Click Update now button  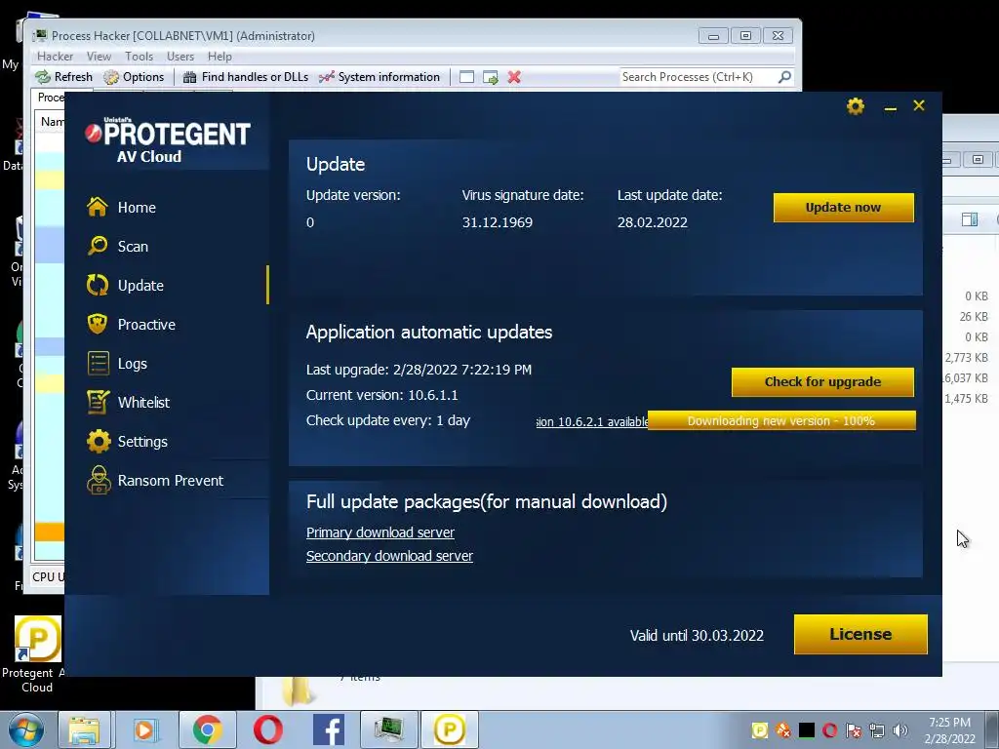(844, 208)
